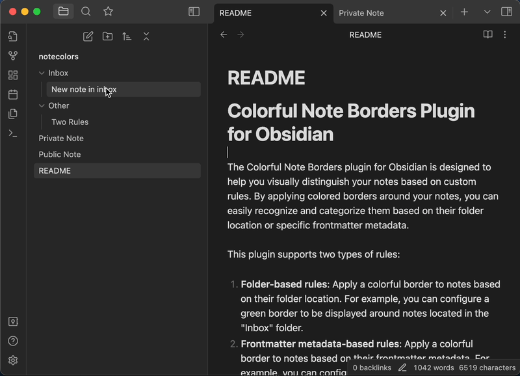The image size is (520, 376).
Task: Click the editing mode pencil status icon
Action: (x=402, y=368)
